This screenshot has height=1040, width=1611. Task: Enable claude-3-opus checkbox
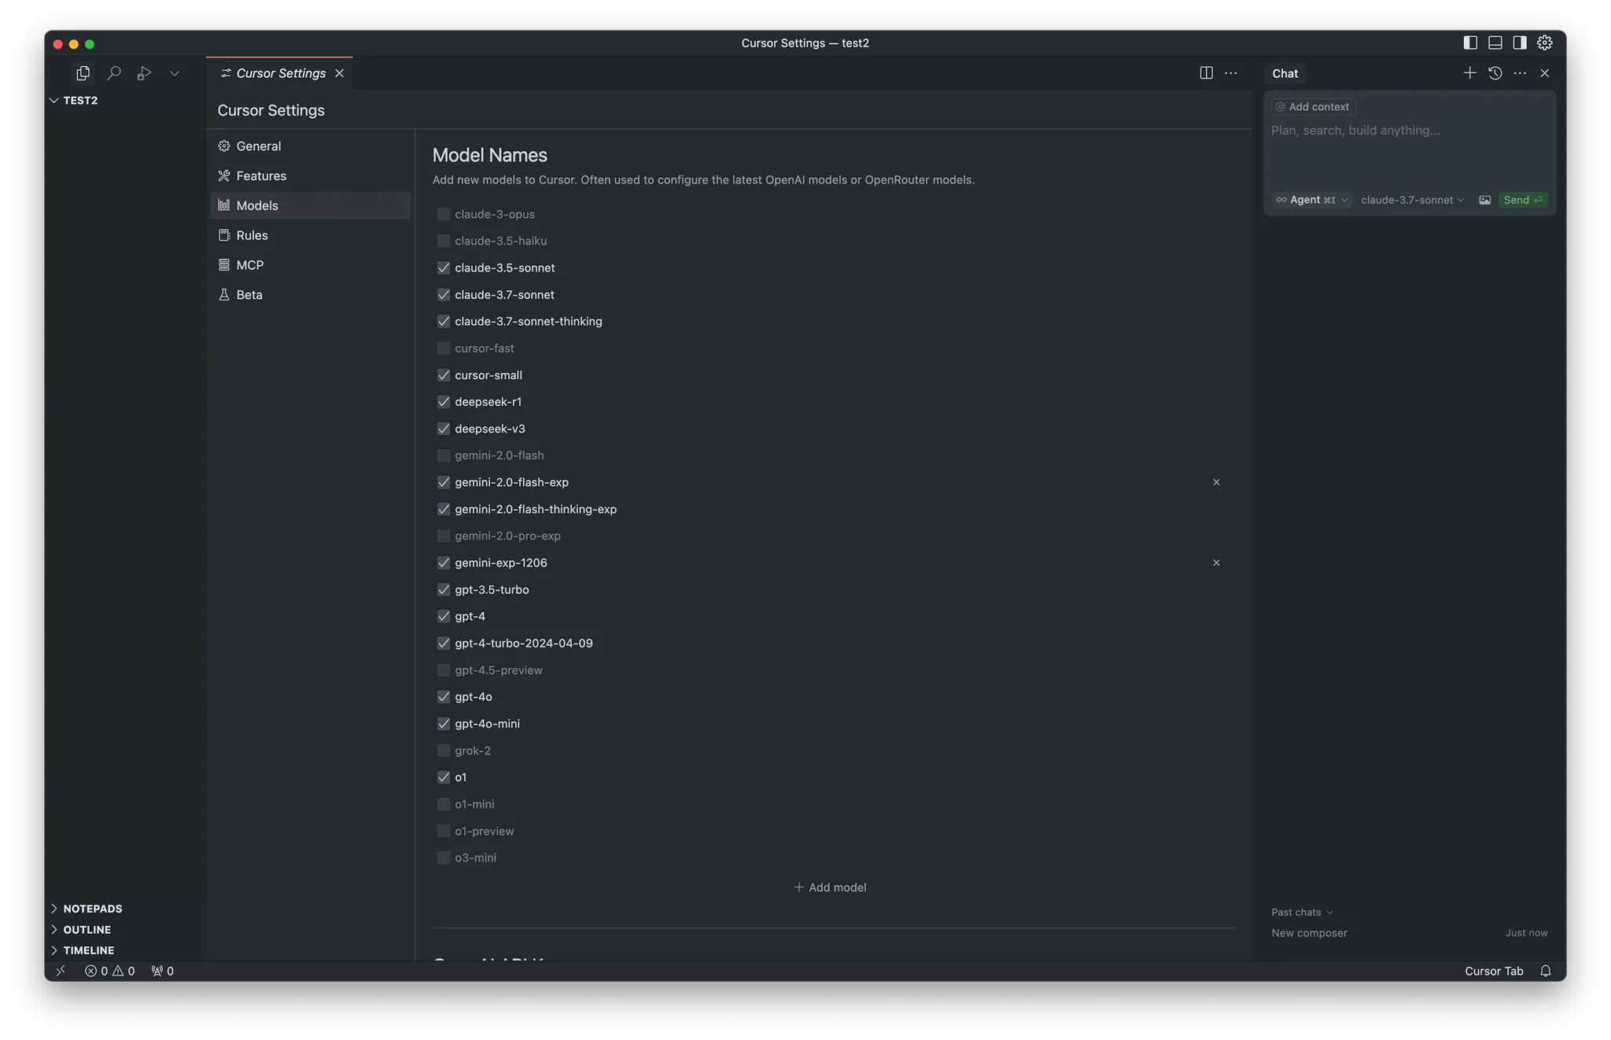[444, 214]
